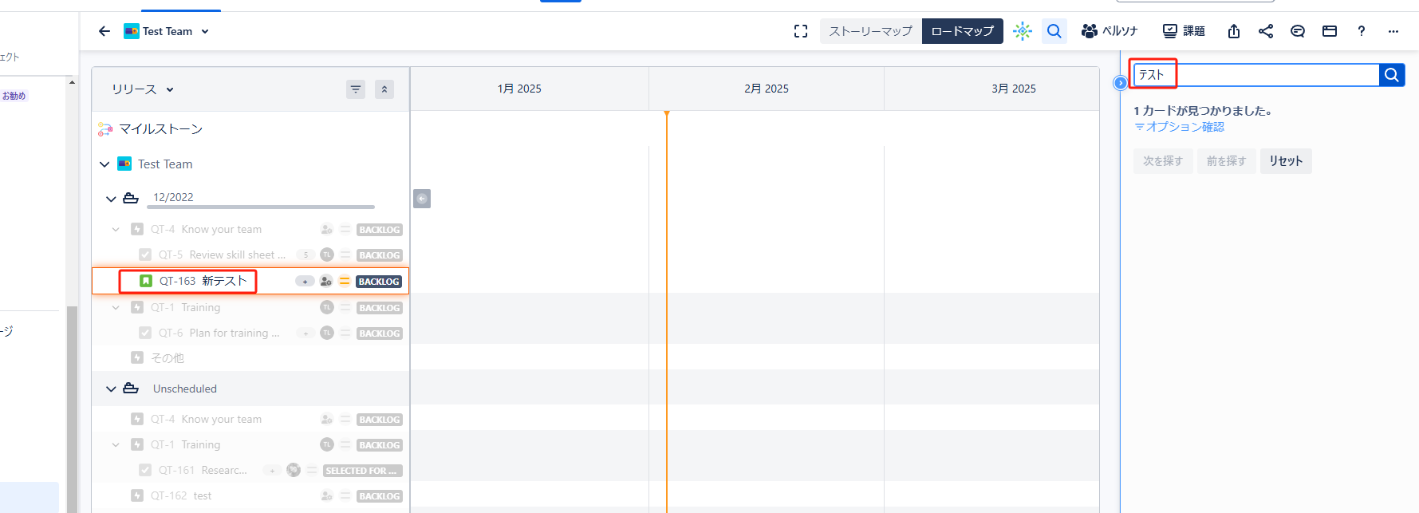This screenshot has width=1419, height=513.
Task: Click the help question mark icon
Action: click(x=1362, y=31)
